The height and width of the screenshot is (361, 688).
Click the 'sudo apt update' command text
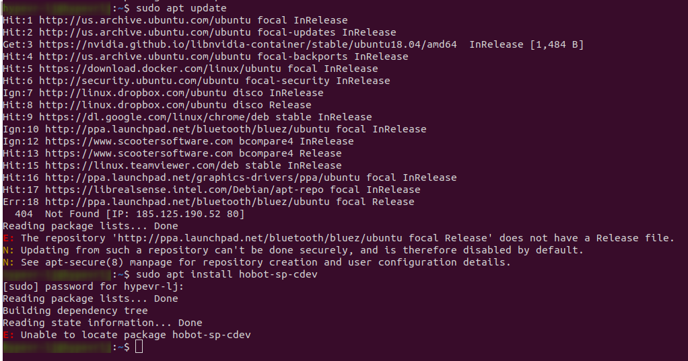[x=181, y=8]
